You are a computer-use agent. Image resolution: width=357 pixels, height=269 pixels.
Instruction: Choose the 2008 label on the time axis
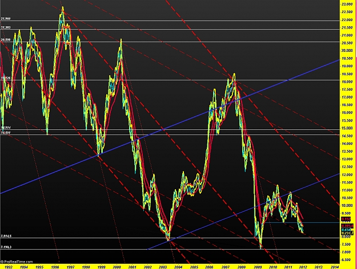(x=242, y=267)
